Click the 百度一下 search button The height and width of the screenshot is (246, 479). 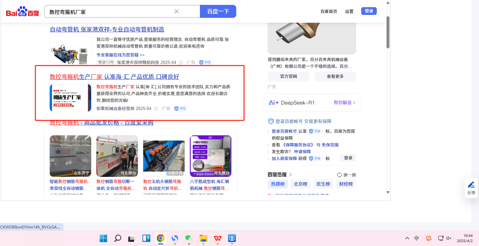pos(218,11)
